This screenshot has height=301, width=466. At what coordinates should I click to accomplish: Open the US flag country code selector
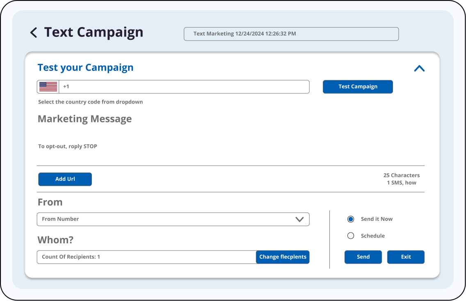click(48, 87)
